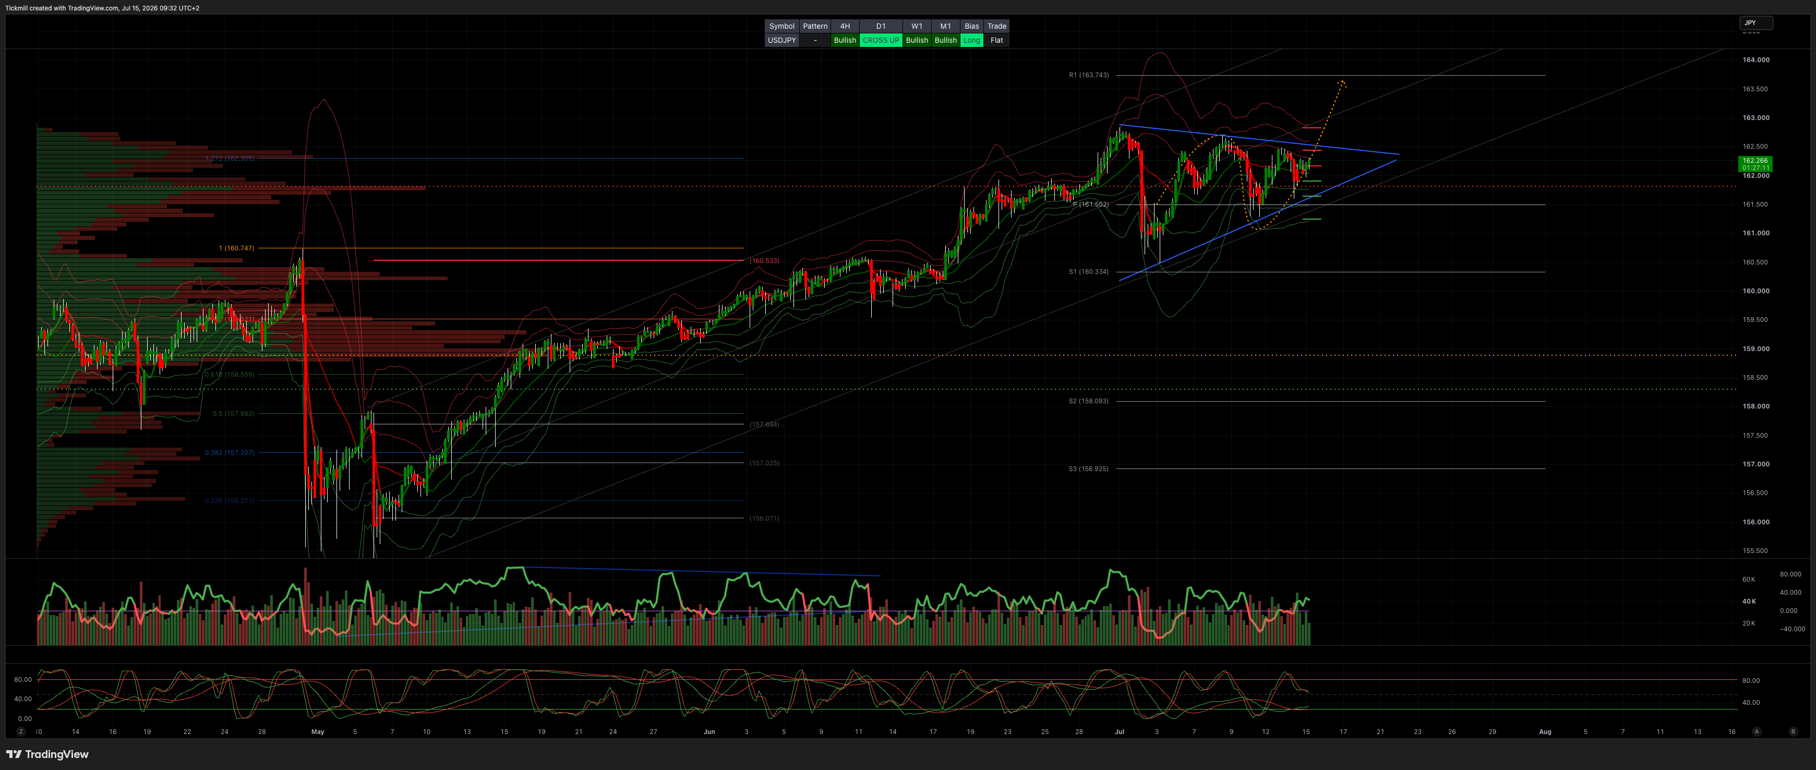
Task: Click the A auto-scale circle icon
Action: tap(1757, 732)
